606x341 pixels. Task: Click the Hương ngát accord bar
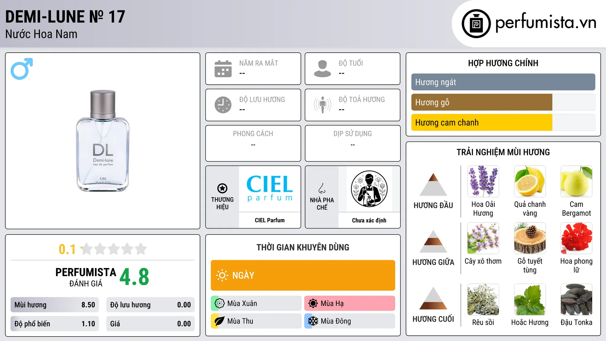pos(503,82)
